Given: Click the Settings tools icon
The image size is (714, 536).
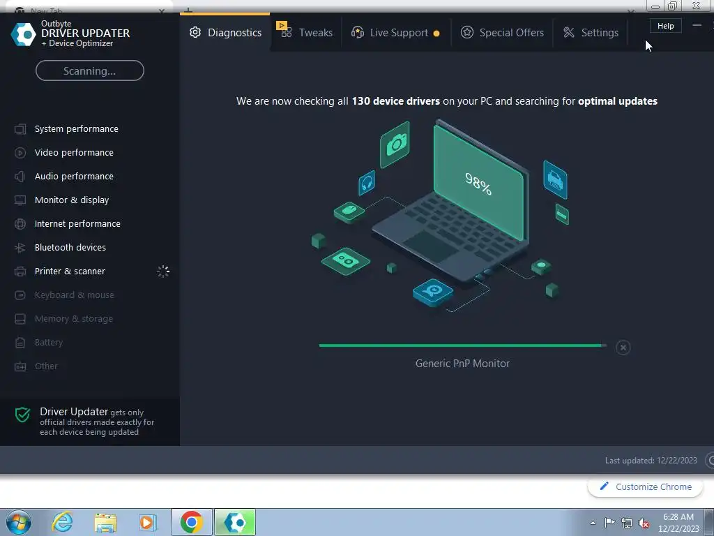Looking at the screenshot, I should point(569,32).
